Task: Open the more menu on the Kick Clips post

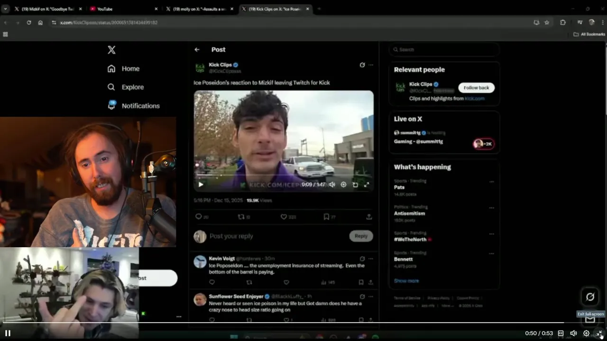Action: point(371,65)
